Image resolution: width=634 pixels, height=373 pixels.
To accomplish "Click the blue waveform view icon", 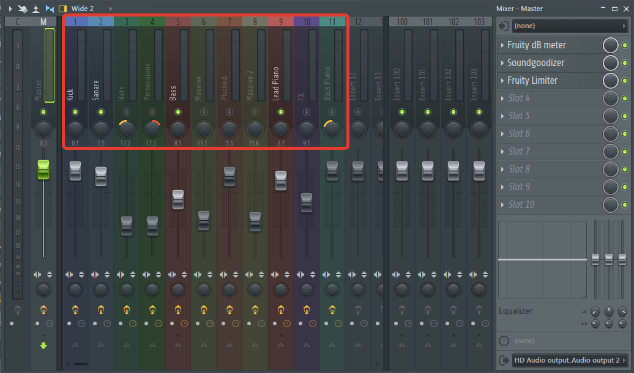I will [50, 9].
